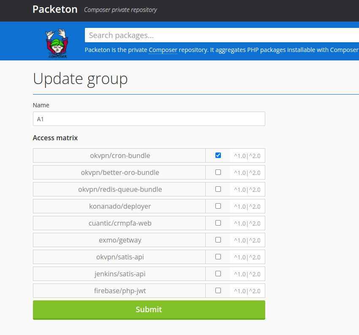
Task: Enable access for konanado/deployer
Action: click(218, 206)
